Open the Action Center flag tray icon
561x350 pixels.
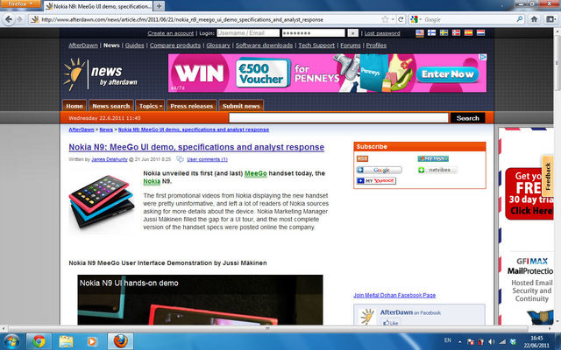point(471,342)
